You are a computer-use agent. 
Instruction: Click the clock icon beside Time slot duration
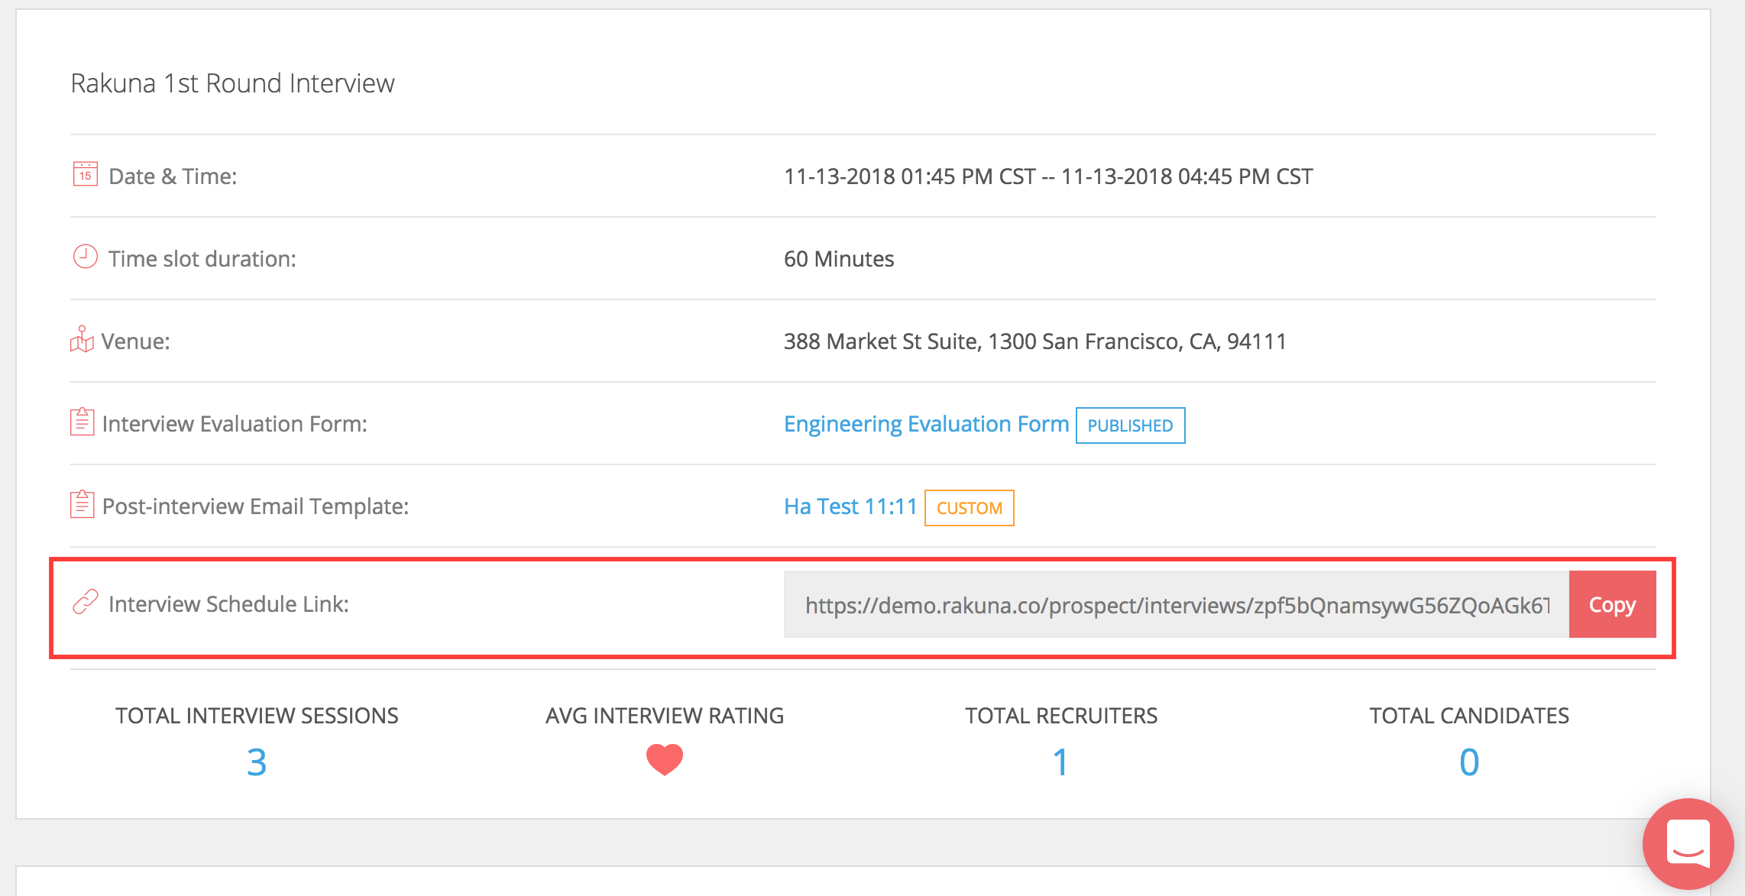click(85, 257)
